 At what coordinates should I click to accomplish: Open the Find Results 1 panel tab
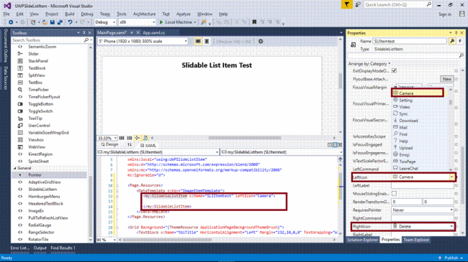[x=63, y=248]
